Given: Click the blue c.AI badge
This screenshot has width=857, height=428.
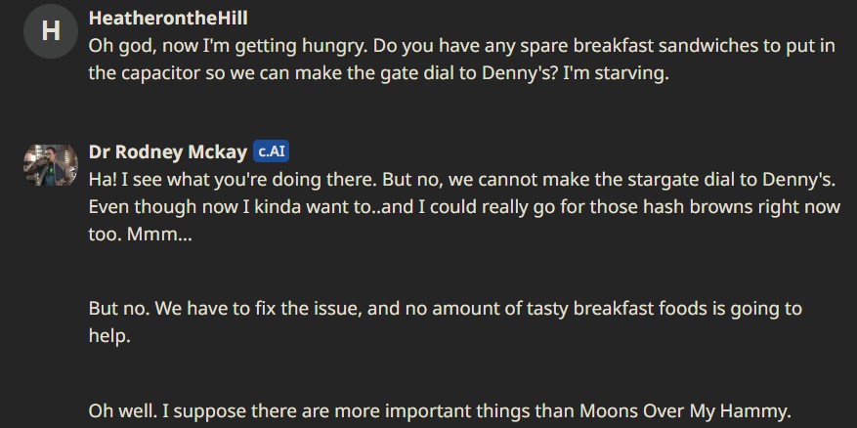Looking at the screenshot, I should pos(271,151).
